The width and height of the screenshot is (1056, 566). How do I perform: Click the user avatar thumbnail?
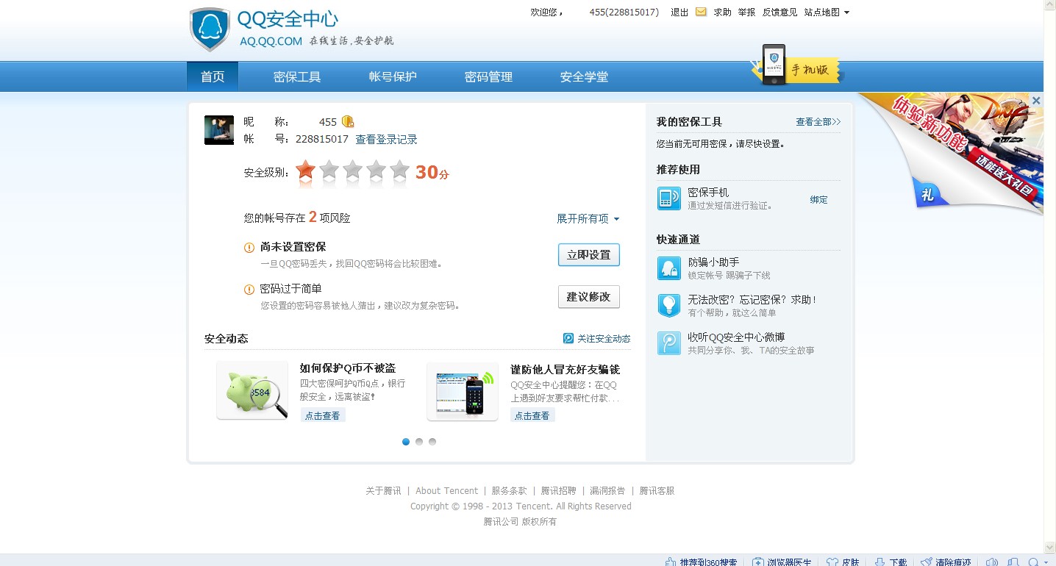[x=219, y=130]
